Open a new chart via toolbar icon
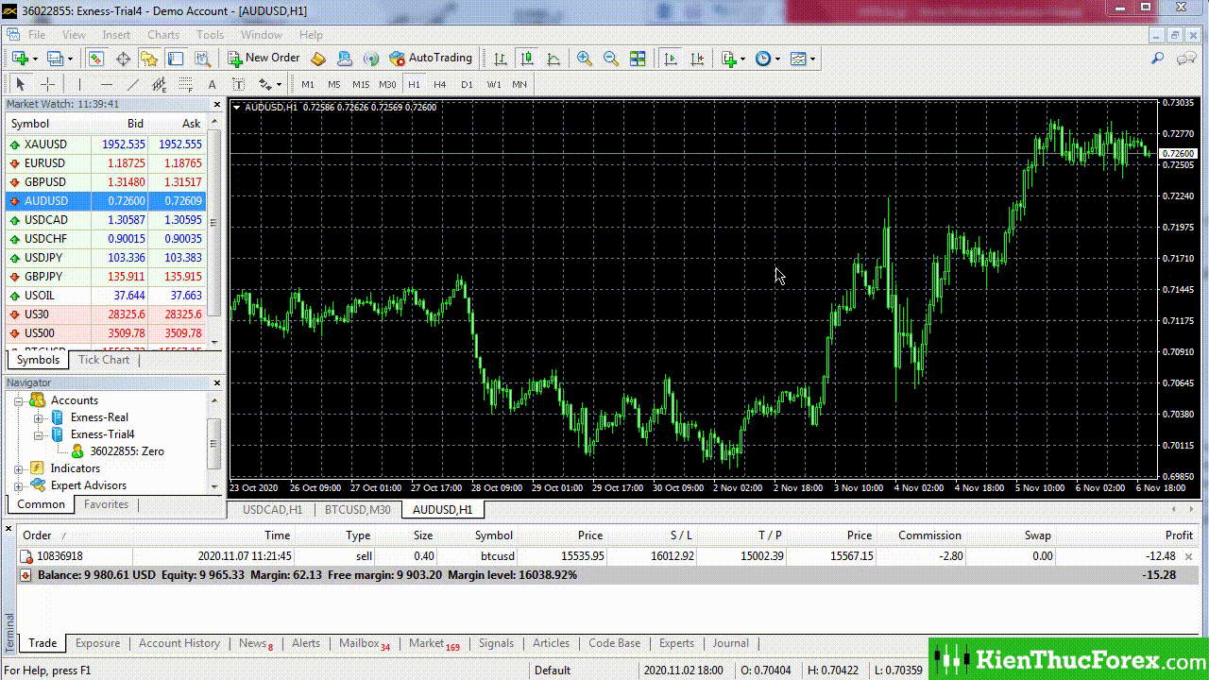Image resolution: width=1209 pixels, height=680 pixels. click(20, 59)
